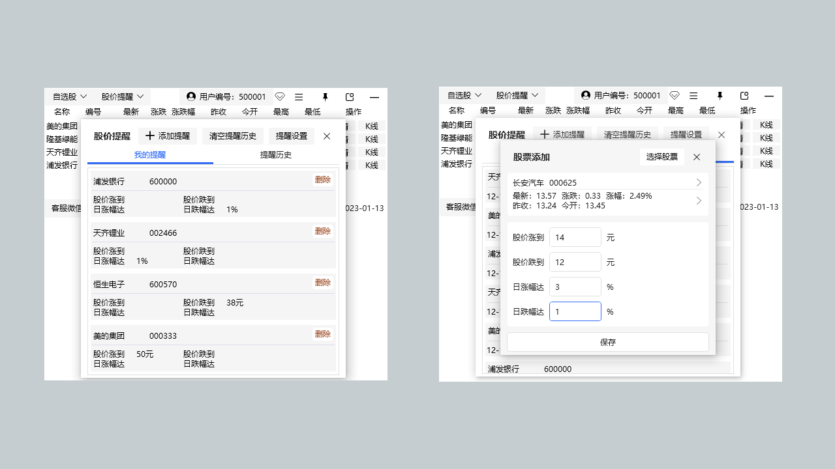Image resolution: width=835 pixels, height=469 pixels.
Task: Click the 删除 icon next to 恒生电子
Action: coord(322,282)
